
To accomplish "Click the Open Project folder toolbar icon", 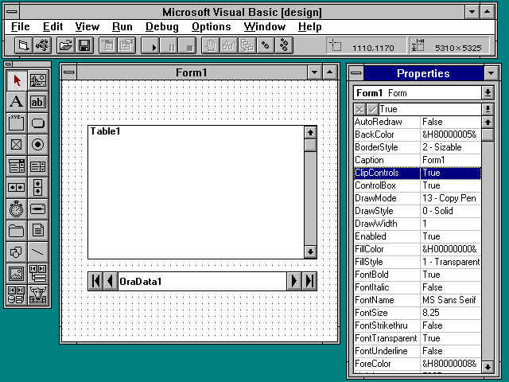I will pyautogui.click(x=65, y=46).
